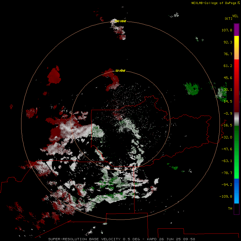Click the 45.6 legend value
The height and width of the screenshot is (241, 241).
coord(228,78)
